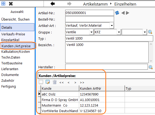This screenshot has height=115, width=155.
Task: Open Lieferanten section
Action: coord(10,69)
